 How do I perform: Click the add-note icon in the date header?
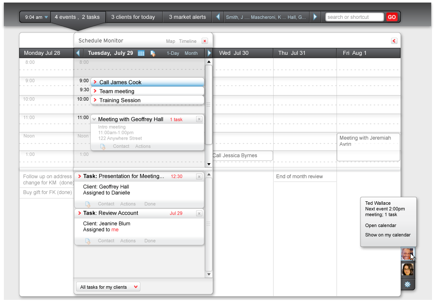pyautogui.click(x=153, y=53)
